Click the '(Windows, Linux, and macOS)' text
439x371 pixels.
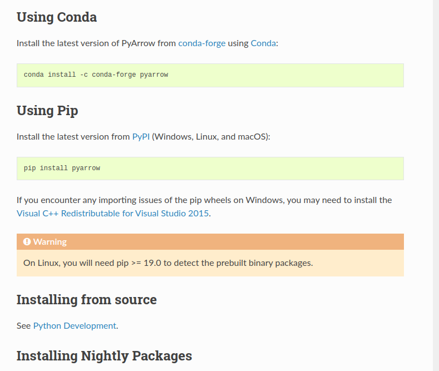pos(211,137)
